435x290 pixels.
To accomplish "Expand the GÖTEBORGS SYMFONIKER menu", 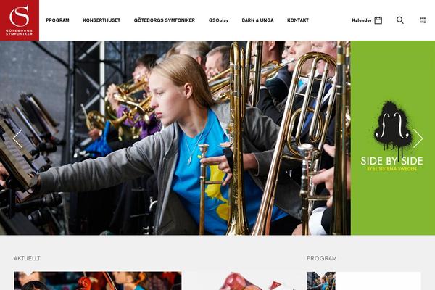I will point(165,20).
